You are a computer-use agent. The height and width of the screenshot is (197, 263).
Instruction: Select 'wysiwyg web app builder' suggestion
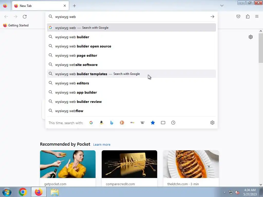[131, 92]
